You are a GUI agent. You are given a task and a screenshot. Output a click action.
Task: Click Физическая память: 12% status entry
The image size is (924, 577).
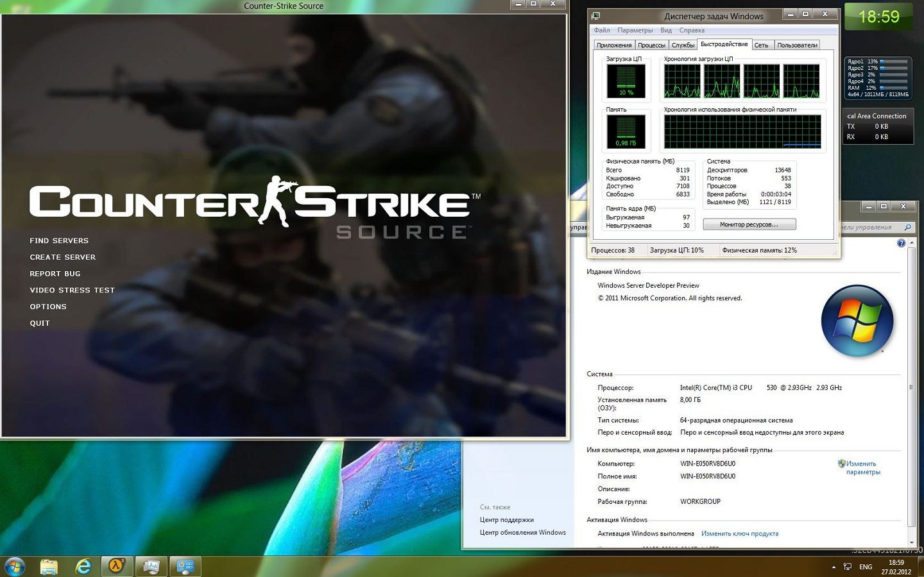pos(760,251)
